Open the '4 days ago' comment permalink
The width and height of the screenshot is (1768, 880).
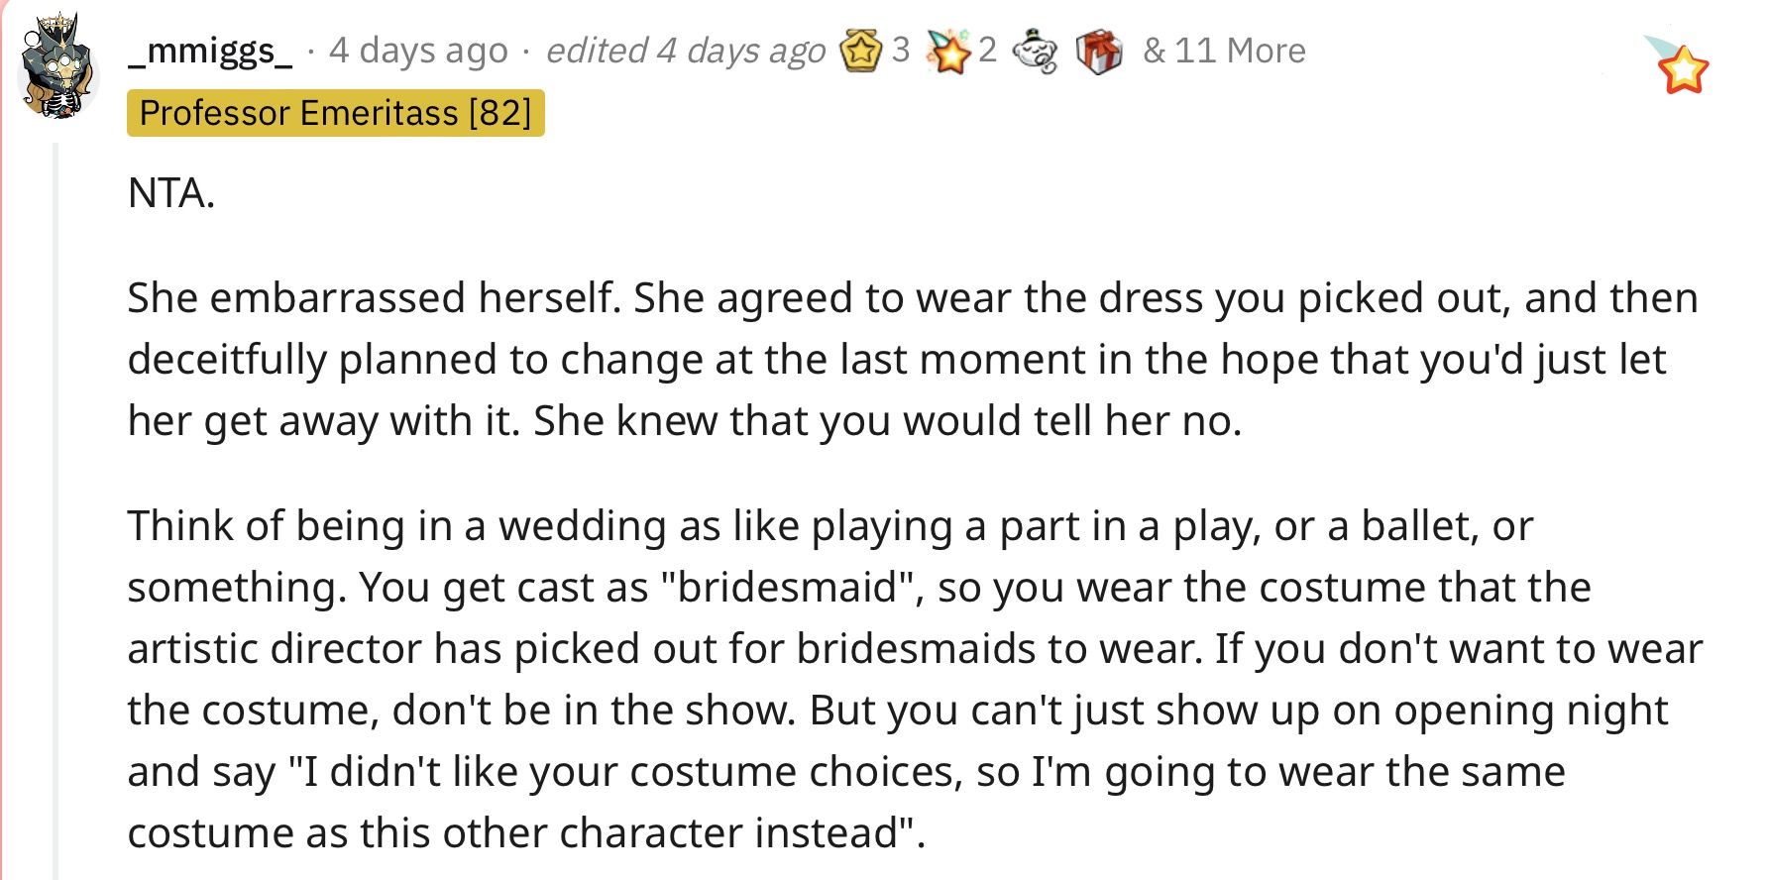pyautogui.click(x=418, y=51)
